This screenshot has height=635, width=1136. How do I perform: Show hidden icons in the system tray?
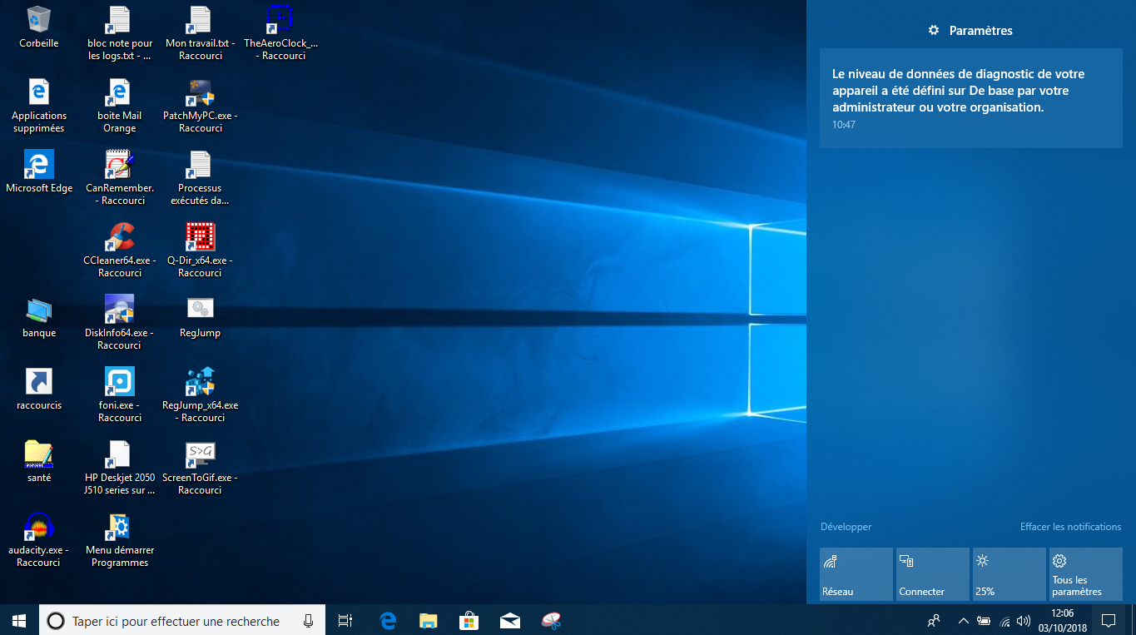pyautogui.click(x=963, y=620)
